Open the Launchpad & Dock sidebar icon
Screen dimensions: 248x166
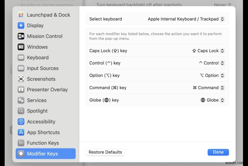tap(21, 15)
